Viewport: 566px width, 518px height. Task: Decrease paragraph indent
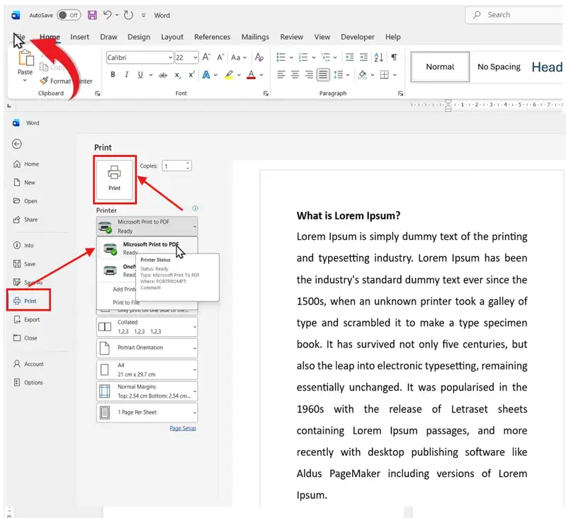349,57
